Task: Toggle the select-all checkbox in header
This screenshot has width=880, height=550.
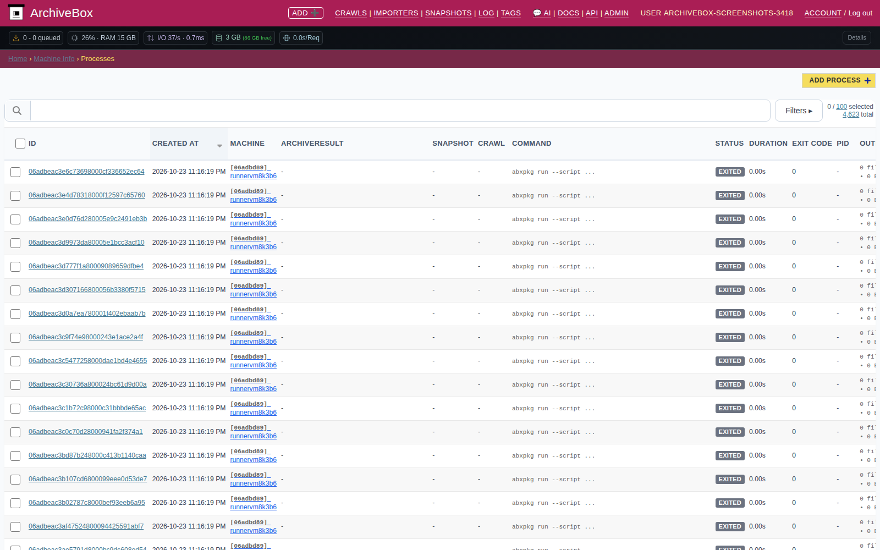Action: click(x=20, y=144)
